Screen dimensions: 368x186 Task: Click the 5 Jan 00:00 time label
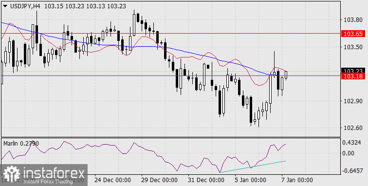click(x=250, y=180)
